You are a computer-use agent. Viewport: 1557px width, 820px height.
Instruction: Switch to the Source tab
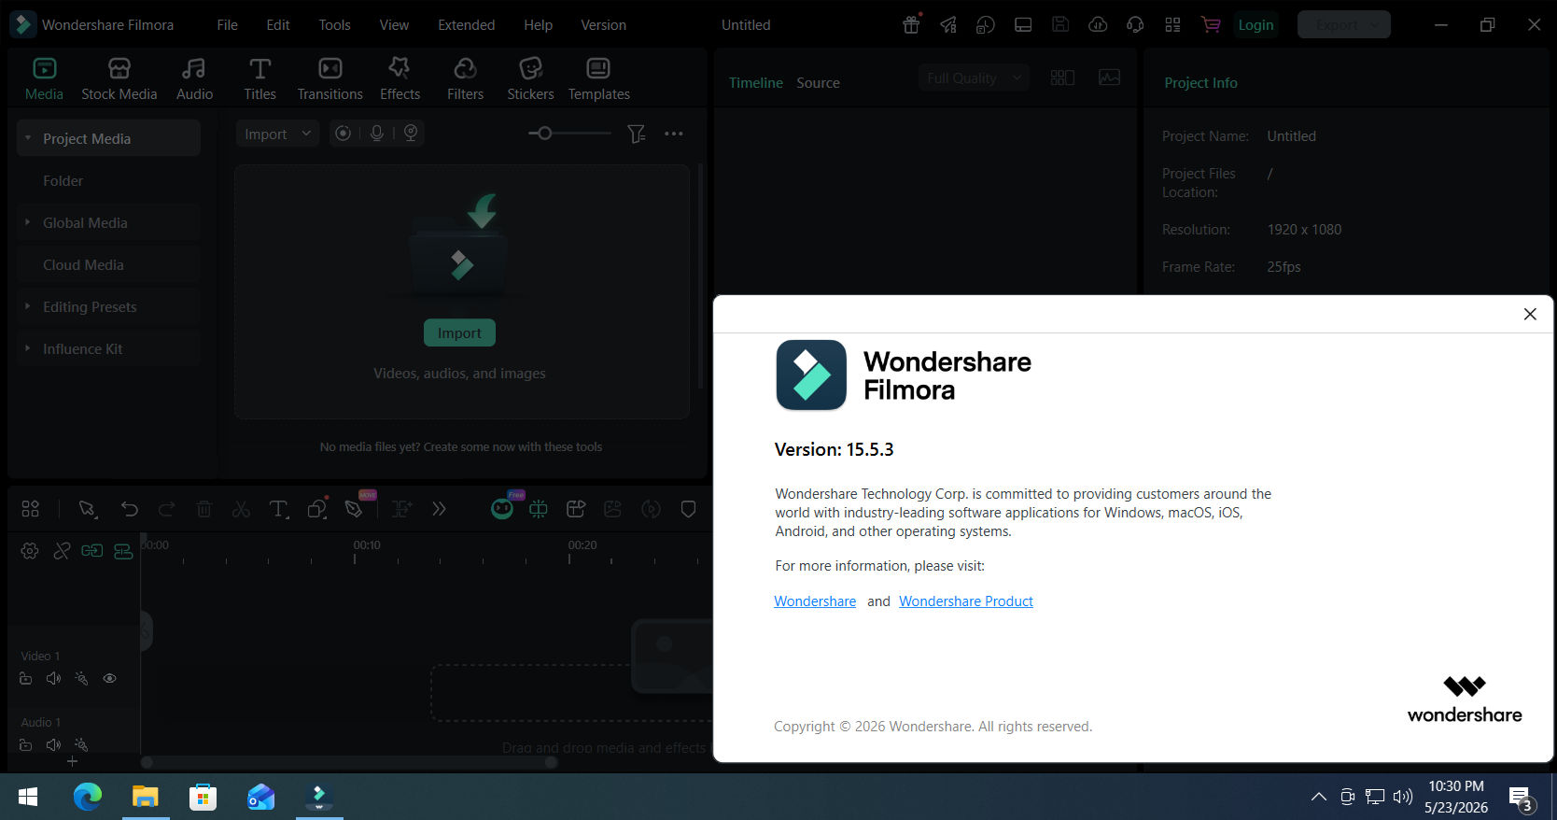pyautogui.click(x=818, y=83)
